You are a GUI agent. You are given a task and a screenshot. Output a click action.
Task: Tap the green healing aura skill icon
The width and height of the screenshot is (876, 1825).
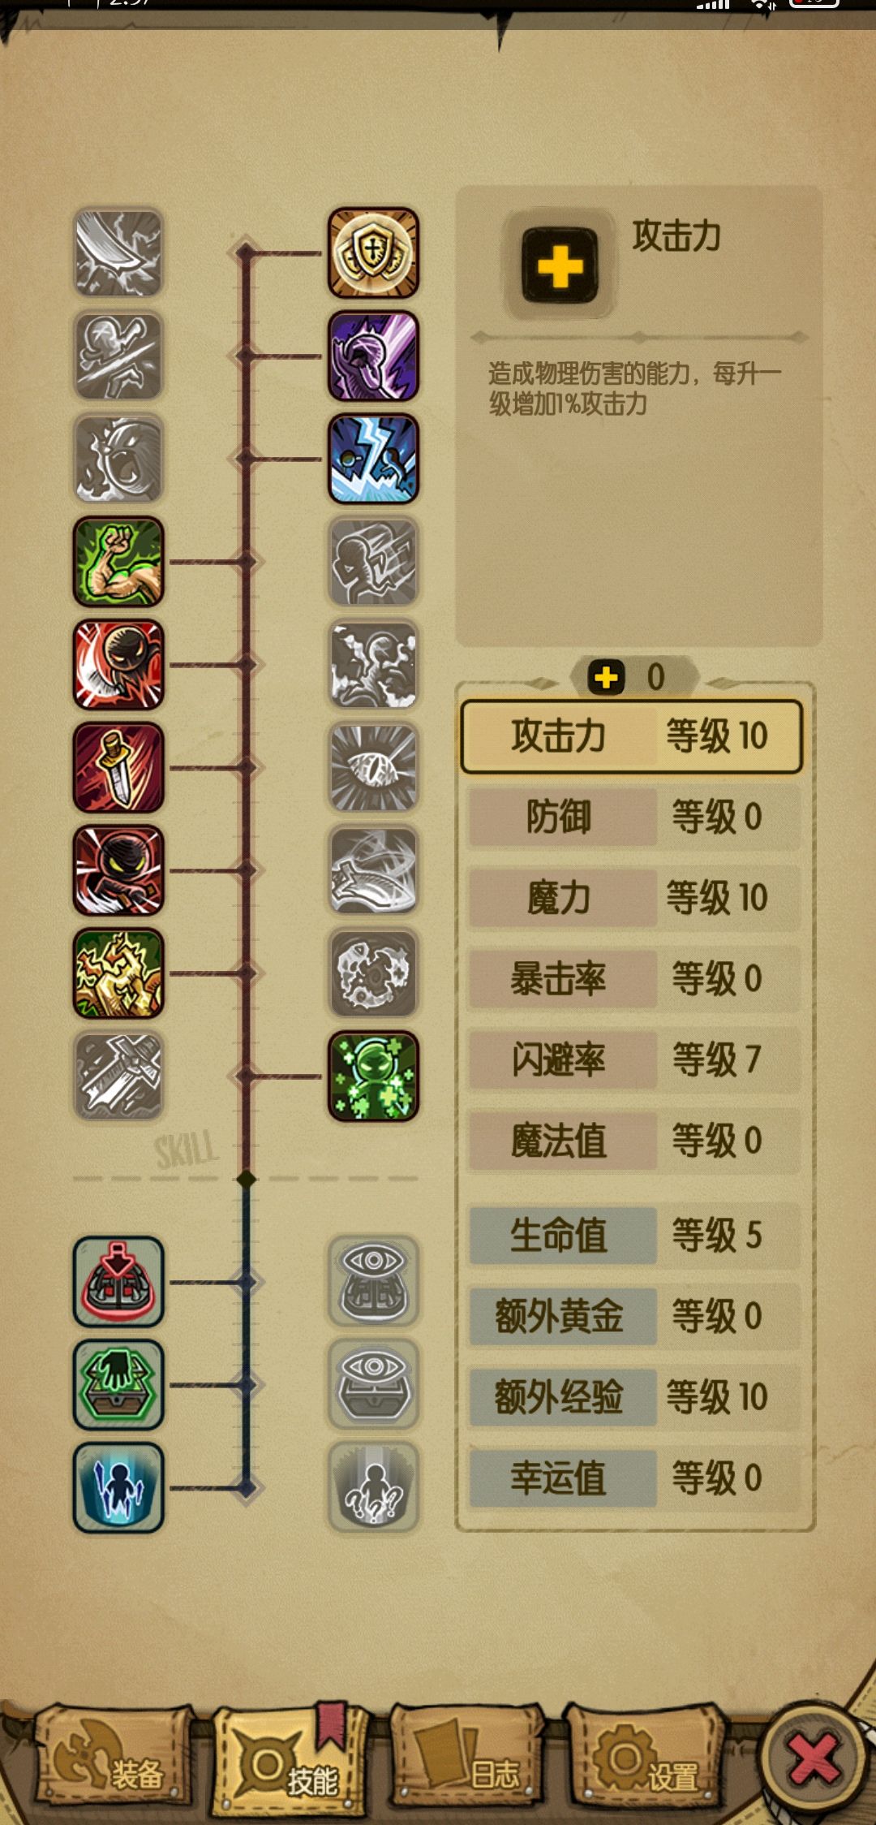373,1076
